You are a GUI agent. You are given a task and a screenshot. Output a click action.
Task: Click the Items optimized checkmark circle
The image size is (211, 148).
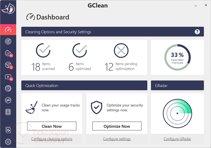click(x=80, y=50)
